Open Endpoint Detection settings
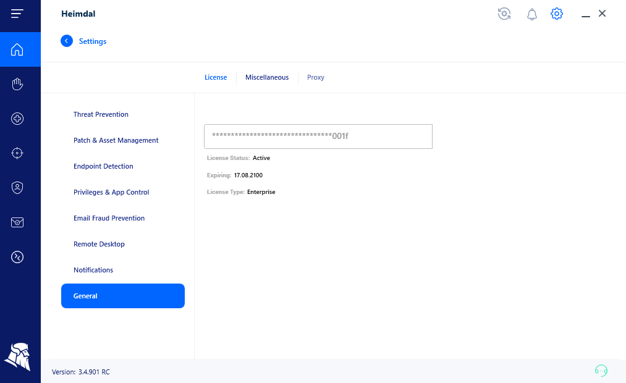 point(103,166)
